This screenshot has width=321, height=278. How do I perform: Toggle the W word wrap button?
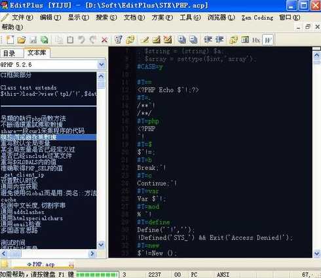(x=268, y=40)
